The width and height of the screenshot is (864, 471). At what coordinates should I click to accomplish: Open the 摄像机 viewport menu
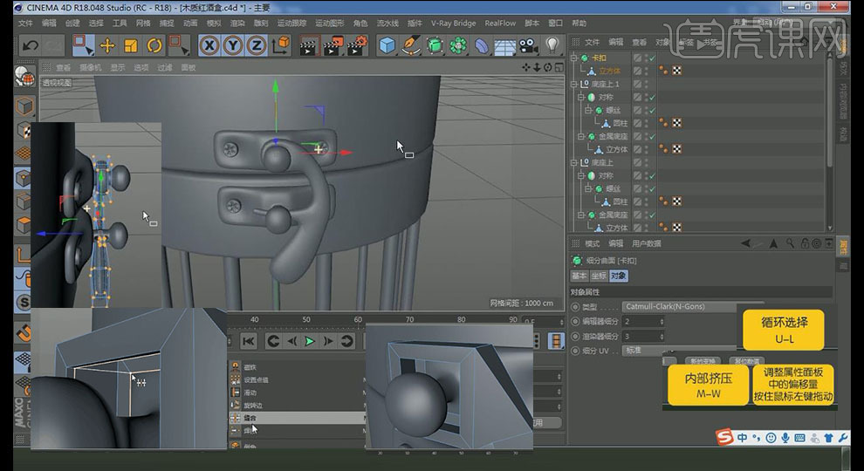[91, 68]
